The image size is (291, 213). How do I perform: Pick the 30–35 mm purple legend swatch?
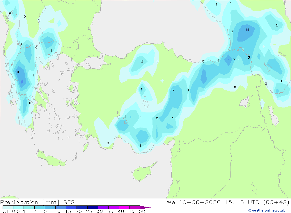103,207
